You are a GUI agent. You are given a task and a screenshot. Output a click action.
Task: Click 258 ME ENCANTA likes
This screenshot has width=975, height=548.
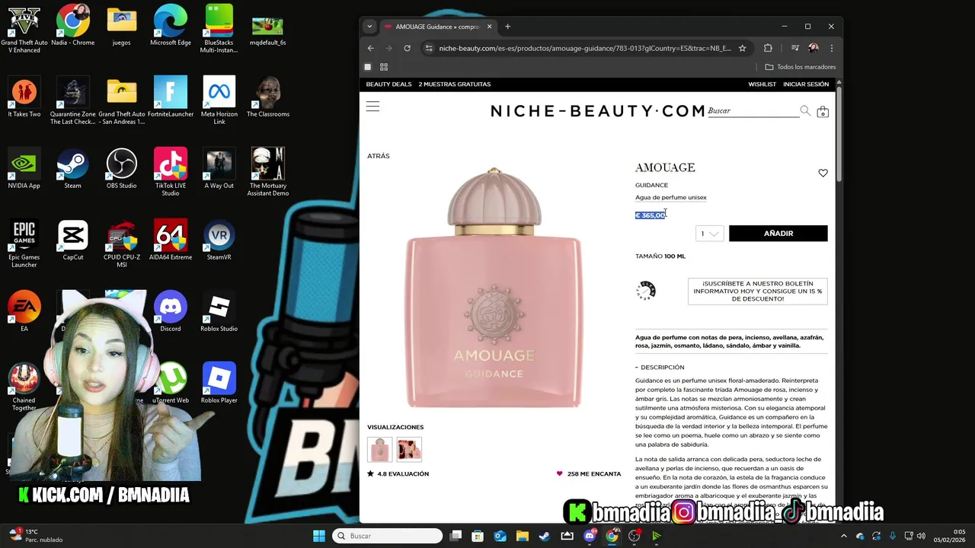pyautogui.click(x=588, y=473)
